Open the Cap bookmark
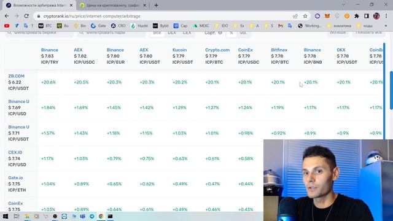The height and width of the screenshot is (221, 393). [x=181, y=26]
